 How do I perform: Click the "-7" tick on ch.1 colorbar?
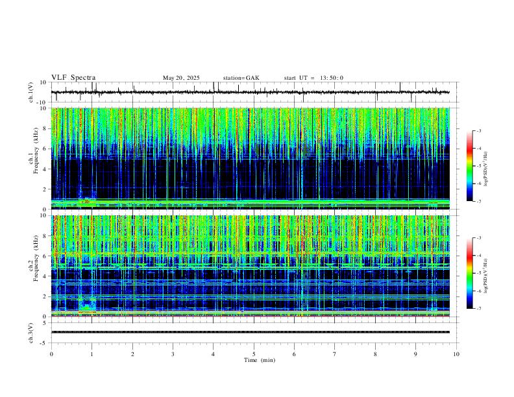[478, 201]
